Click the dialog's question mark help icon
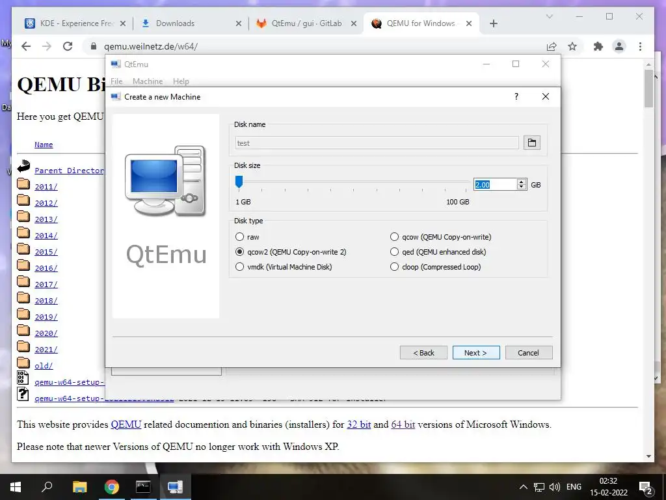The height and width of the screenshot is (500, 666). click(x=516, y=96)
